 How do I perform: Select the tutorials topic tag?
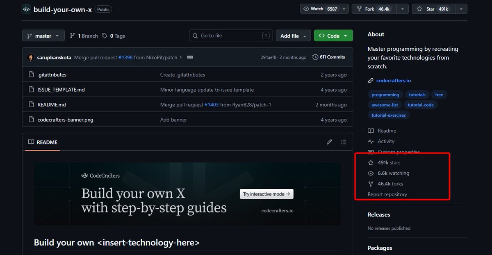(x=417, y=95)
